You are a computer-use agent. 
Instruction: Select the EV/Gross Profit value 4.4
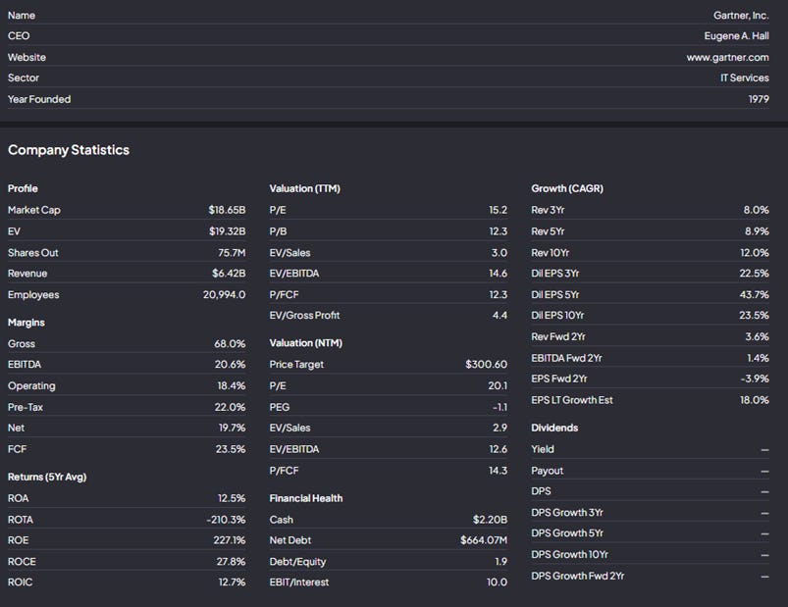tap(500, 316)
